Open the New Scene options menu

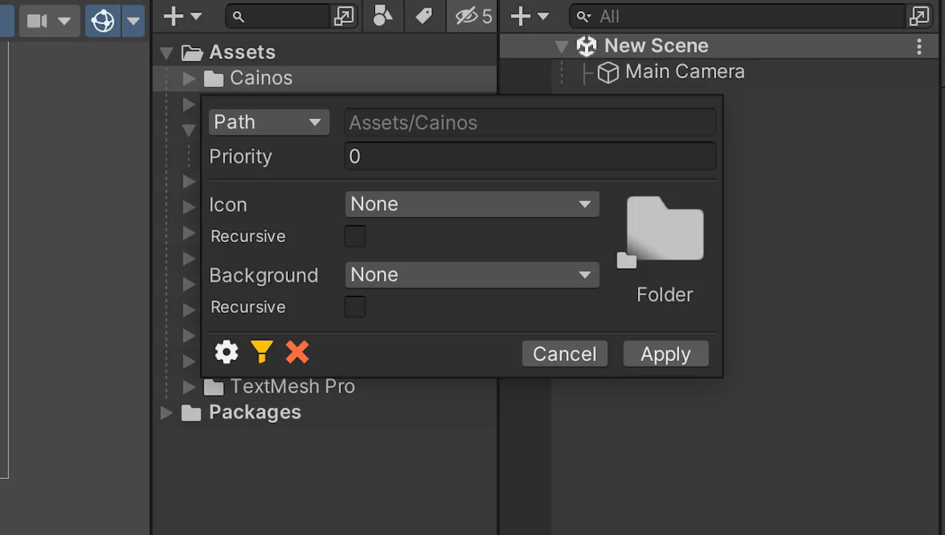(919, 46)
